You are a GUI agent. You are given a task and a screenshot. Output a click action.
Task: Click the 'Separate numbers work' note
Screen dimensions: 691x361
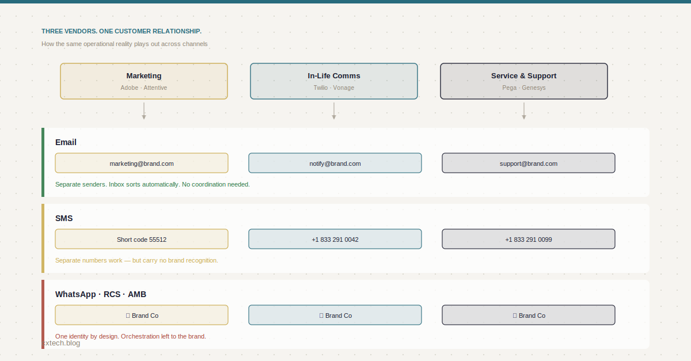136,260
